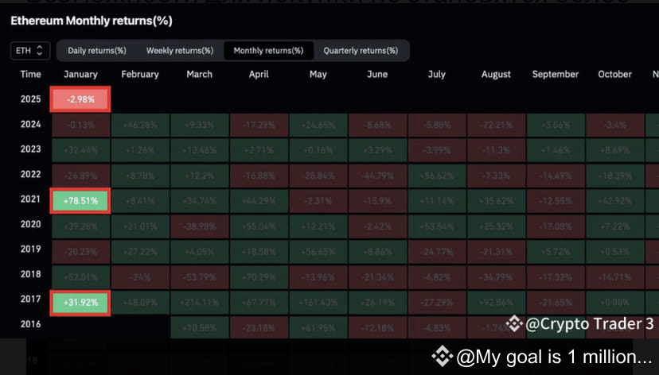
Task: Select the 2024 row label
Action: [x=31, y=124]
